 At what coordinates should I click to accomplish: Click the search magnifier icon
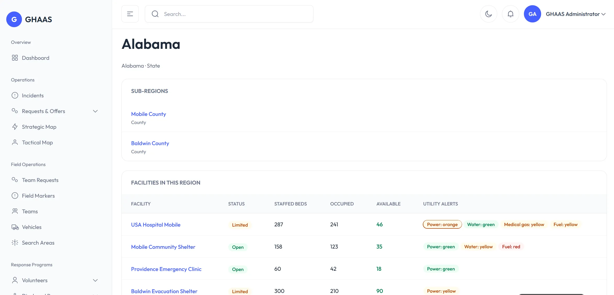pos(155,14)
